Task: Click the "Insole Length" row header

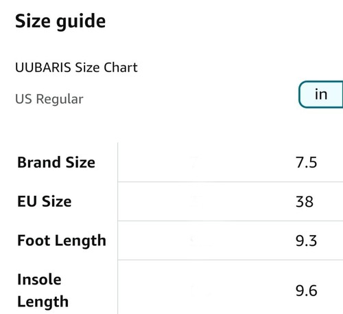Action: tap(43, 291)
